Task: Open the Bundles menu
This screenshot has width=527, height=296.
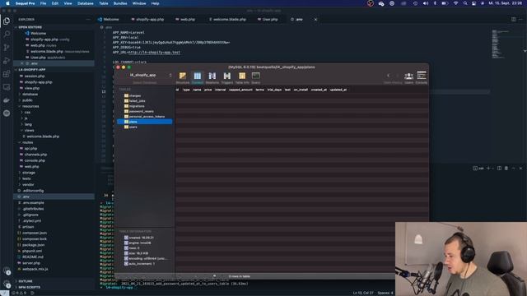Action: tap(120, 3)
